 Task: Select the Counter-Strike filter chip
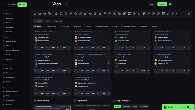point(50,26)
